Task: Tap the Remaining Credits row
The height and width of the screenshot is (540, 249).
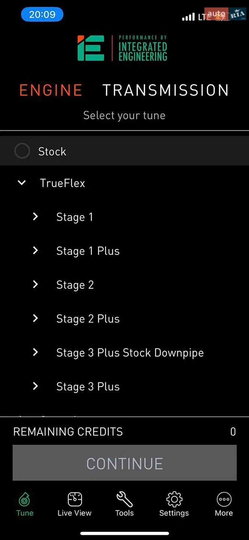Action: point(124,432)
